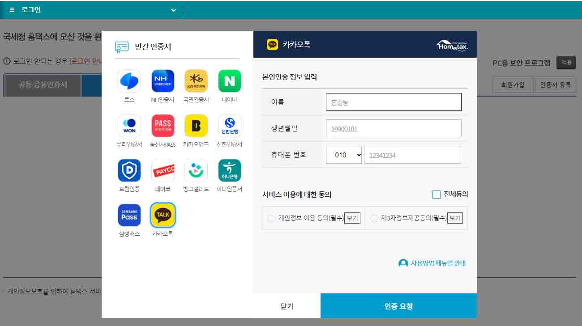582x326 pixels.
Task: Open the hamburger menu next to 로그인
Action: click(12, 10)
